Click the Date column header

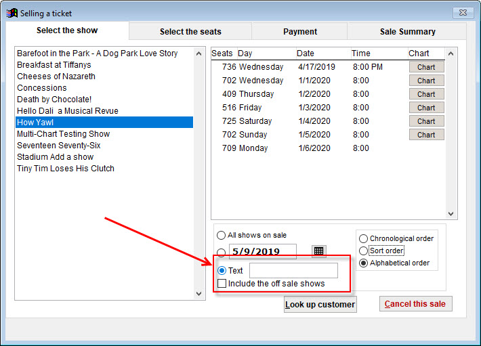(x=323, y=53)
